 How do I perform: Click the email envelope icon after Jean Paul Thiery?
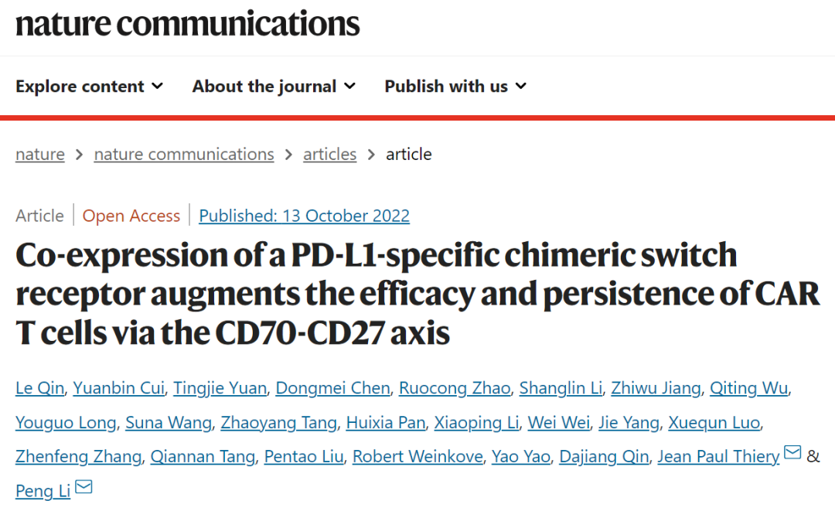(793, 452)
